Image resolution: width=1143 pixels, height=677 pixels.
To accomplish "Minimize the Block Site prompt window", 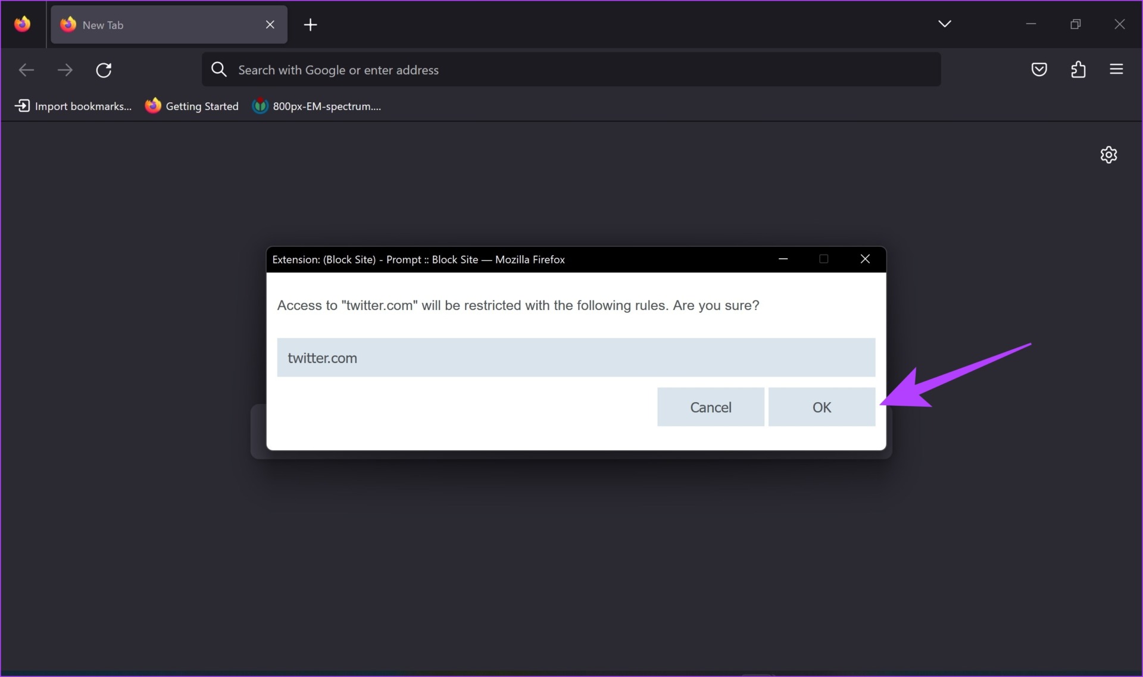I will pyautogui.click(x=783, y=259).
